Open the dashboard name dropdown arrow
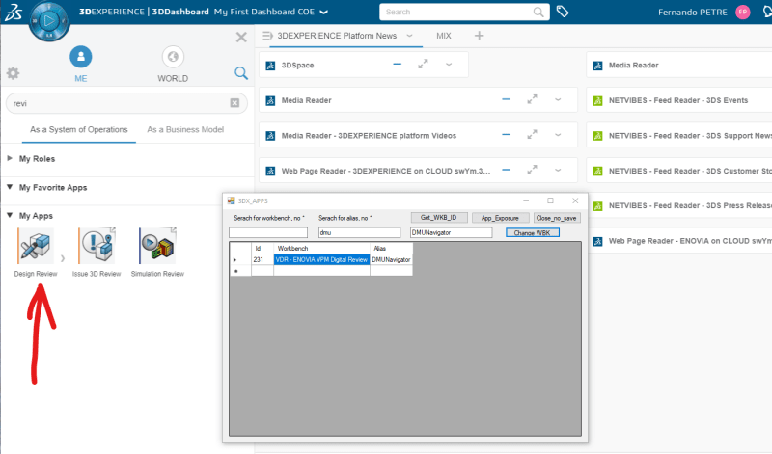The image size is (772, 454). click(x=323, y=13)
